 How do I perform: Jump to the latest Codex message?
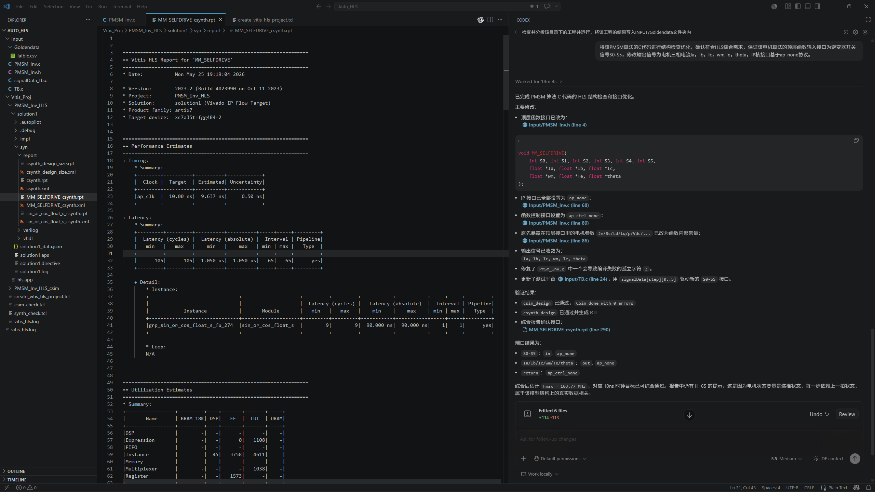(689, 415)
